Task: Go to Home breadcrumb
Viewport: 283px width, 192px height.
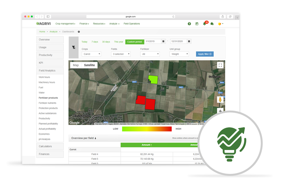Action: [x=42, y=32]
